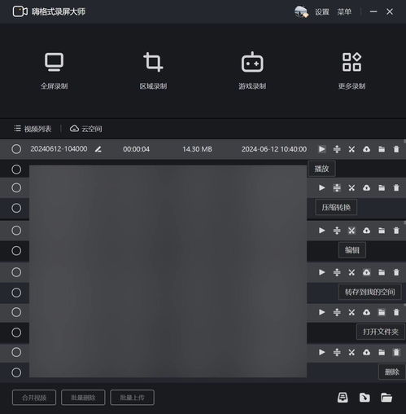Click the 合并视频 merge videos button
The height and width of the screenshot is (414, 406).
[34, 398]
